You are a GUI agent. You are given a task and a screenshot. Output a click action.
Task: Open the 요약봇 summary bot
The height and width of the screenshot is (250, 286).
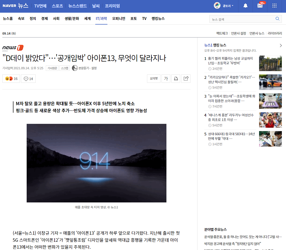pos(154,79)
